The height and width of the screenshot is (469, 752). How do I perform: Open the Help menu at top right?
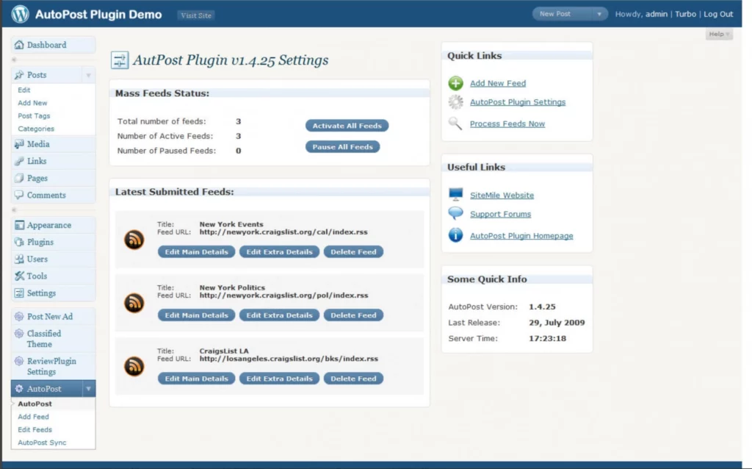(x=717, y=34)
